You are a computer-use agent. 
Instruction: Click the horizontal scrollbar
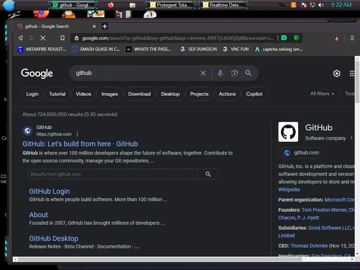coord(160,259)
